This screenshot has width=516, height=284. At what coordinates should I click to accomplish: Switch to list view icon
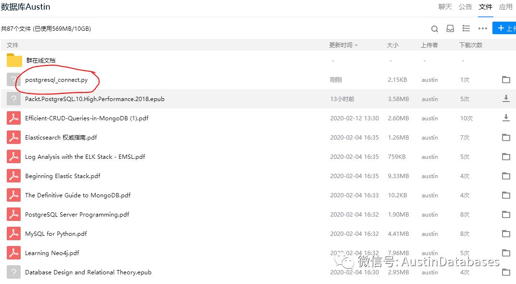point(466,28)
